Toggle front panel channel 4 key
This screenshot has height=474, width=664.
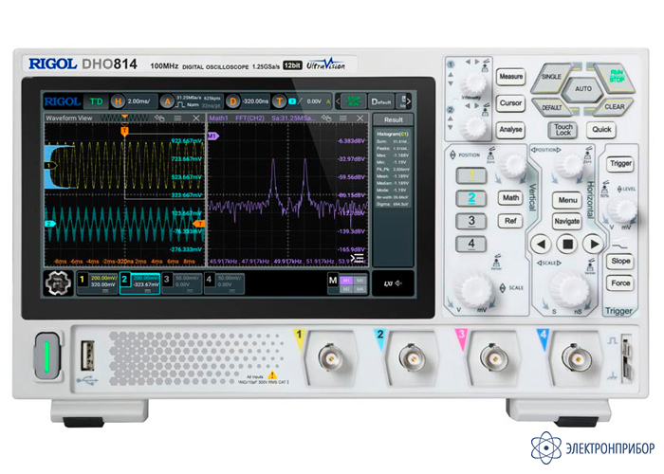pyautogui.click(x=471, y=244)
